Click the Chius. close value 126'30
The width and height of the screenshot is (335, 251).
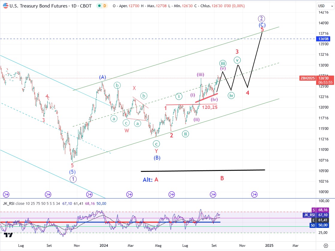tap(217, 6)
